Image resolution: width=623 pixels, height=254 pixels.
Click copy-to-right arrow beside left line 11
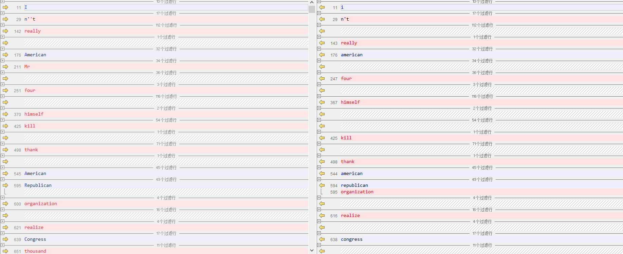5,7
